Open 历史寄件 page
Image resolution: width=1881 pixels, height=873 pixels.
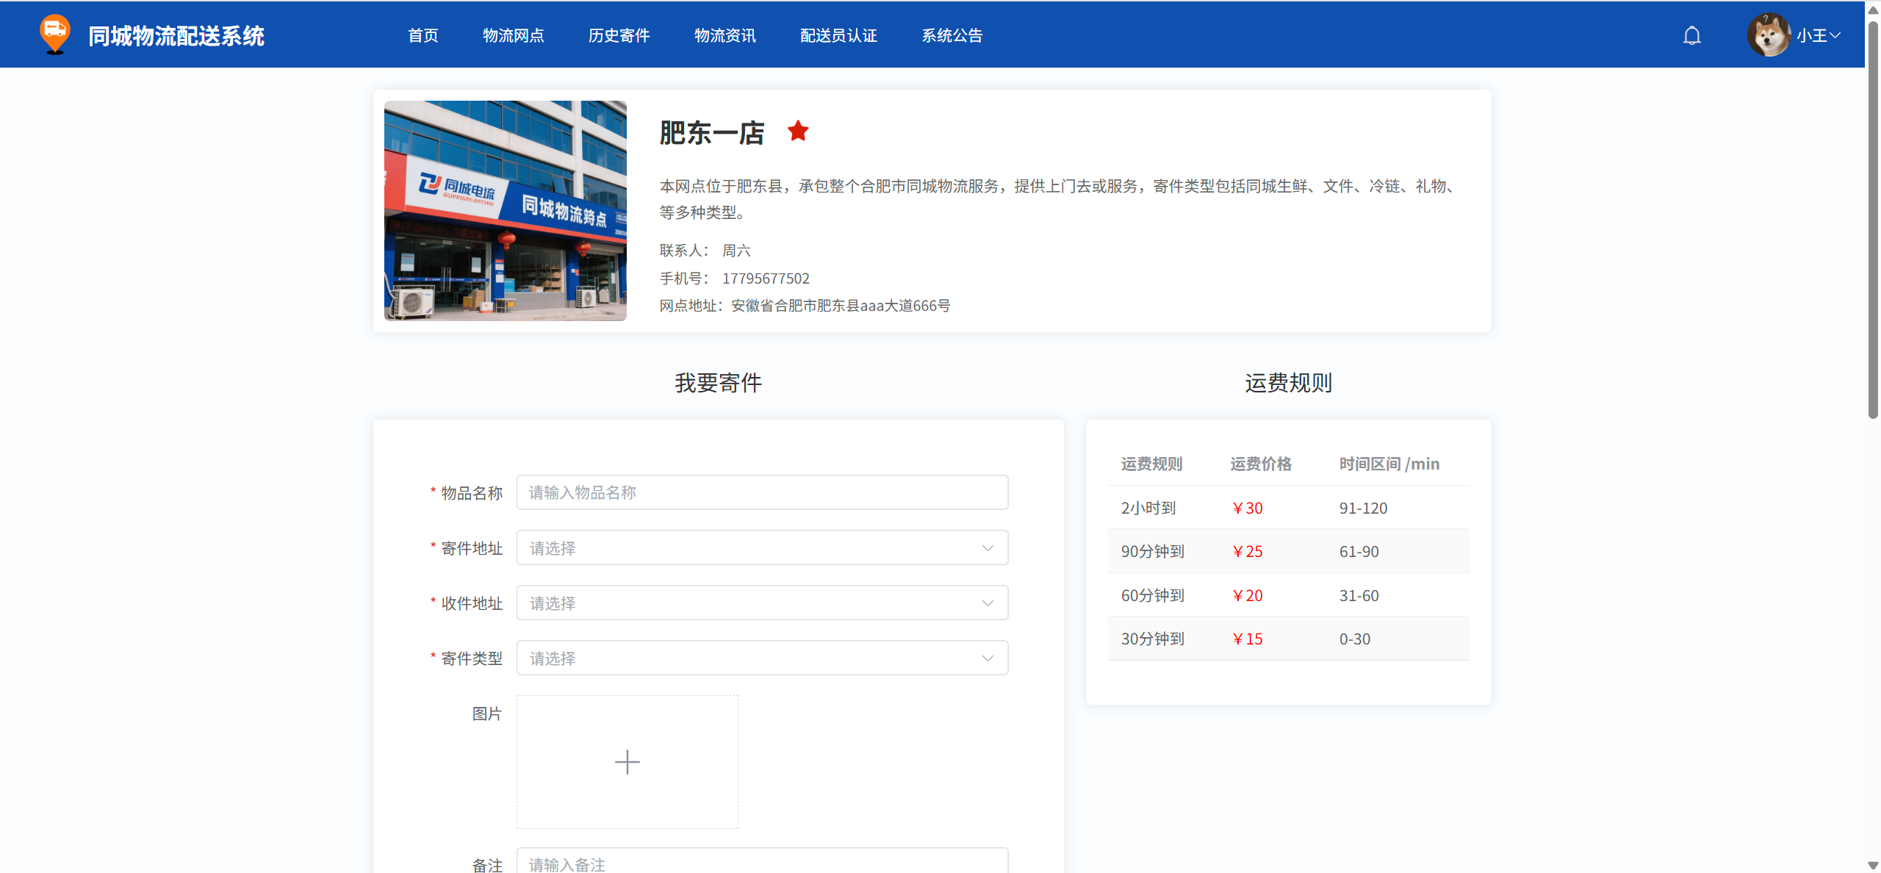619,35
